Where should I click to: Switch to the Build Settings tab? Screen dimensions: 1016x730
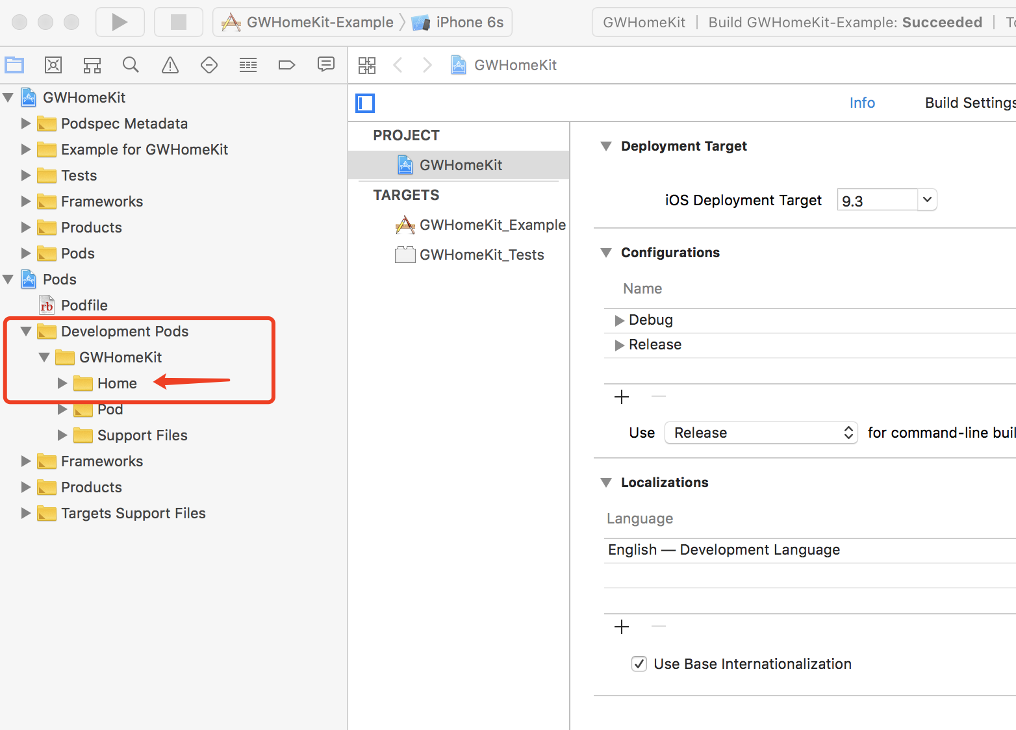(x=969, y=103)
